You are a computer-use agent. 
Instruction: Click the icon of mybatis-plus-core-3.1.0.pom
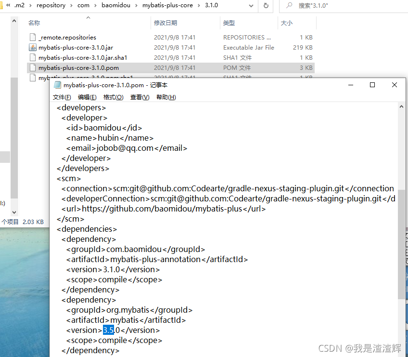(x=33, y=67)
